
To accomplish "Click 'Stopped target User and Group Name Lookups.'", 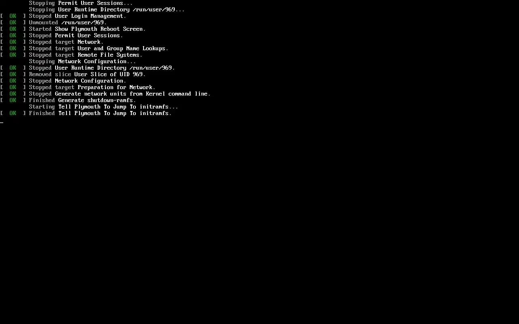I will pyautogui.click(x=99, y=49).
